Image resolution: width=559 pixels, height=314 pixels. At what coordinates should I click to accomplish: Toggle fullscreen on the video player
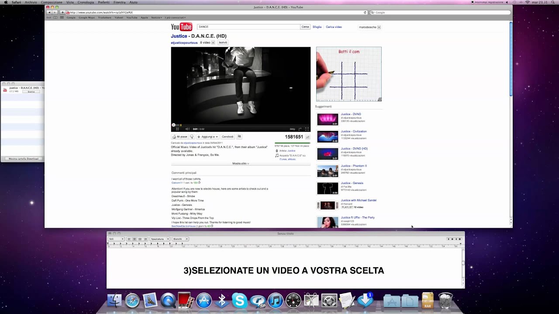(307, 129)
